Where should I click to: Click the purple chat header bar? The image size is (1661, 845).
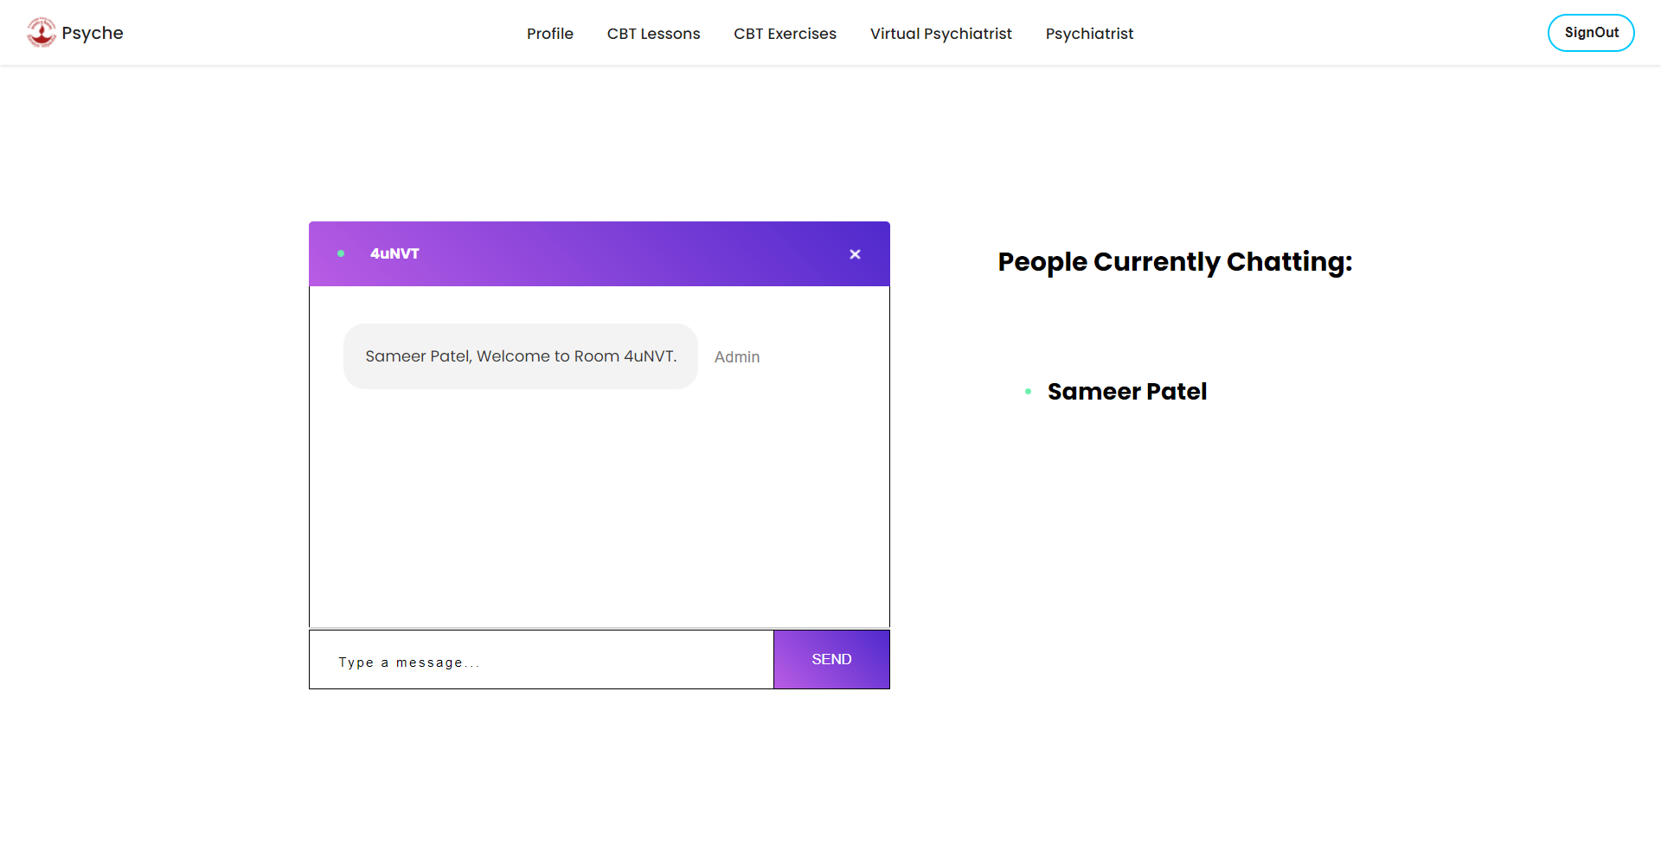point(600,254)
